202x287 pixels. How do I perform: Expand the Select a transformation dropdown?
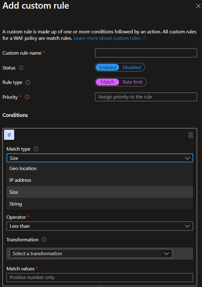tap(91, 254)
